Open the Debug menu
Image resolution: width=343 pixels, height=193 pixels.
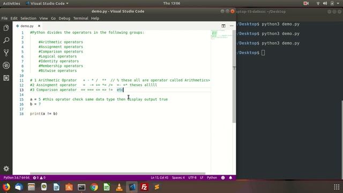point(64,18)
